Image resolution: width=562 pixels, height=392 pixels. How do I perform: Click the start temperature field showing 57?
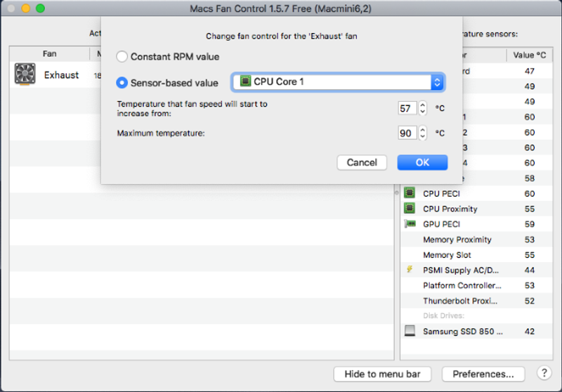(x=407, y=108)
